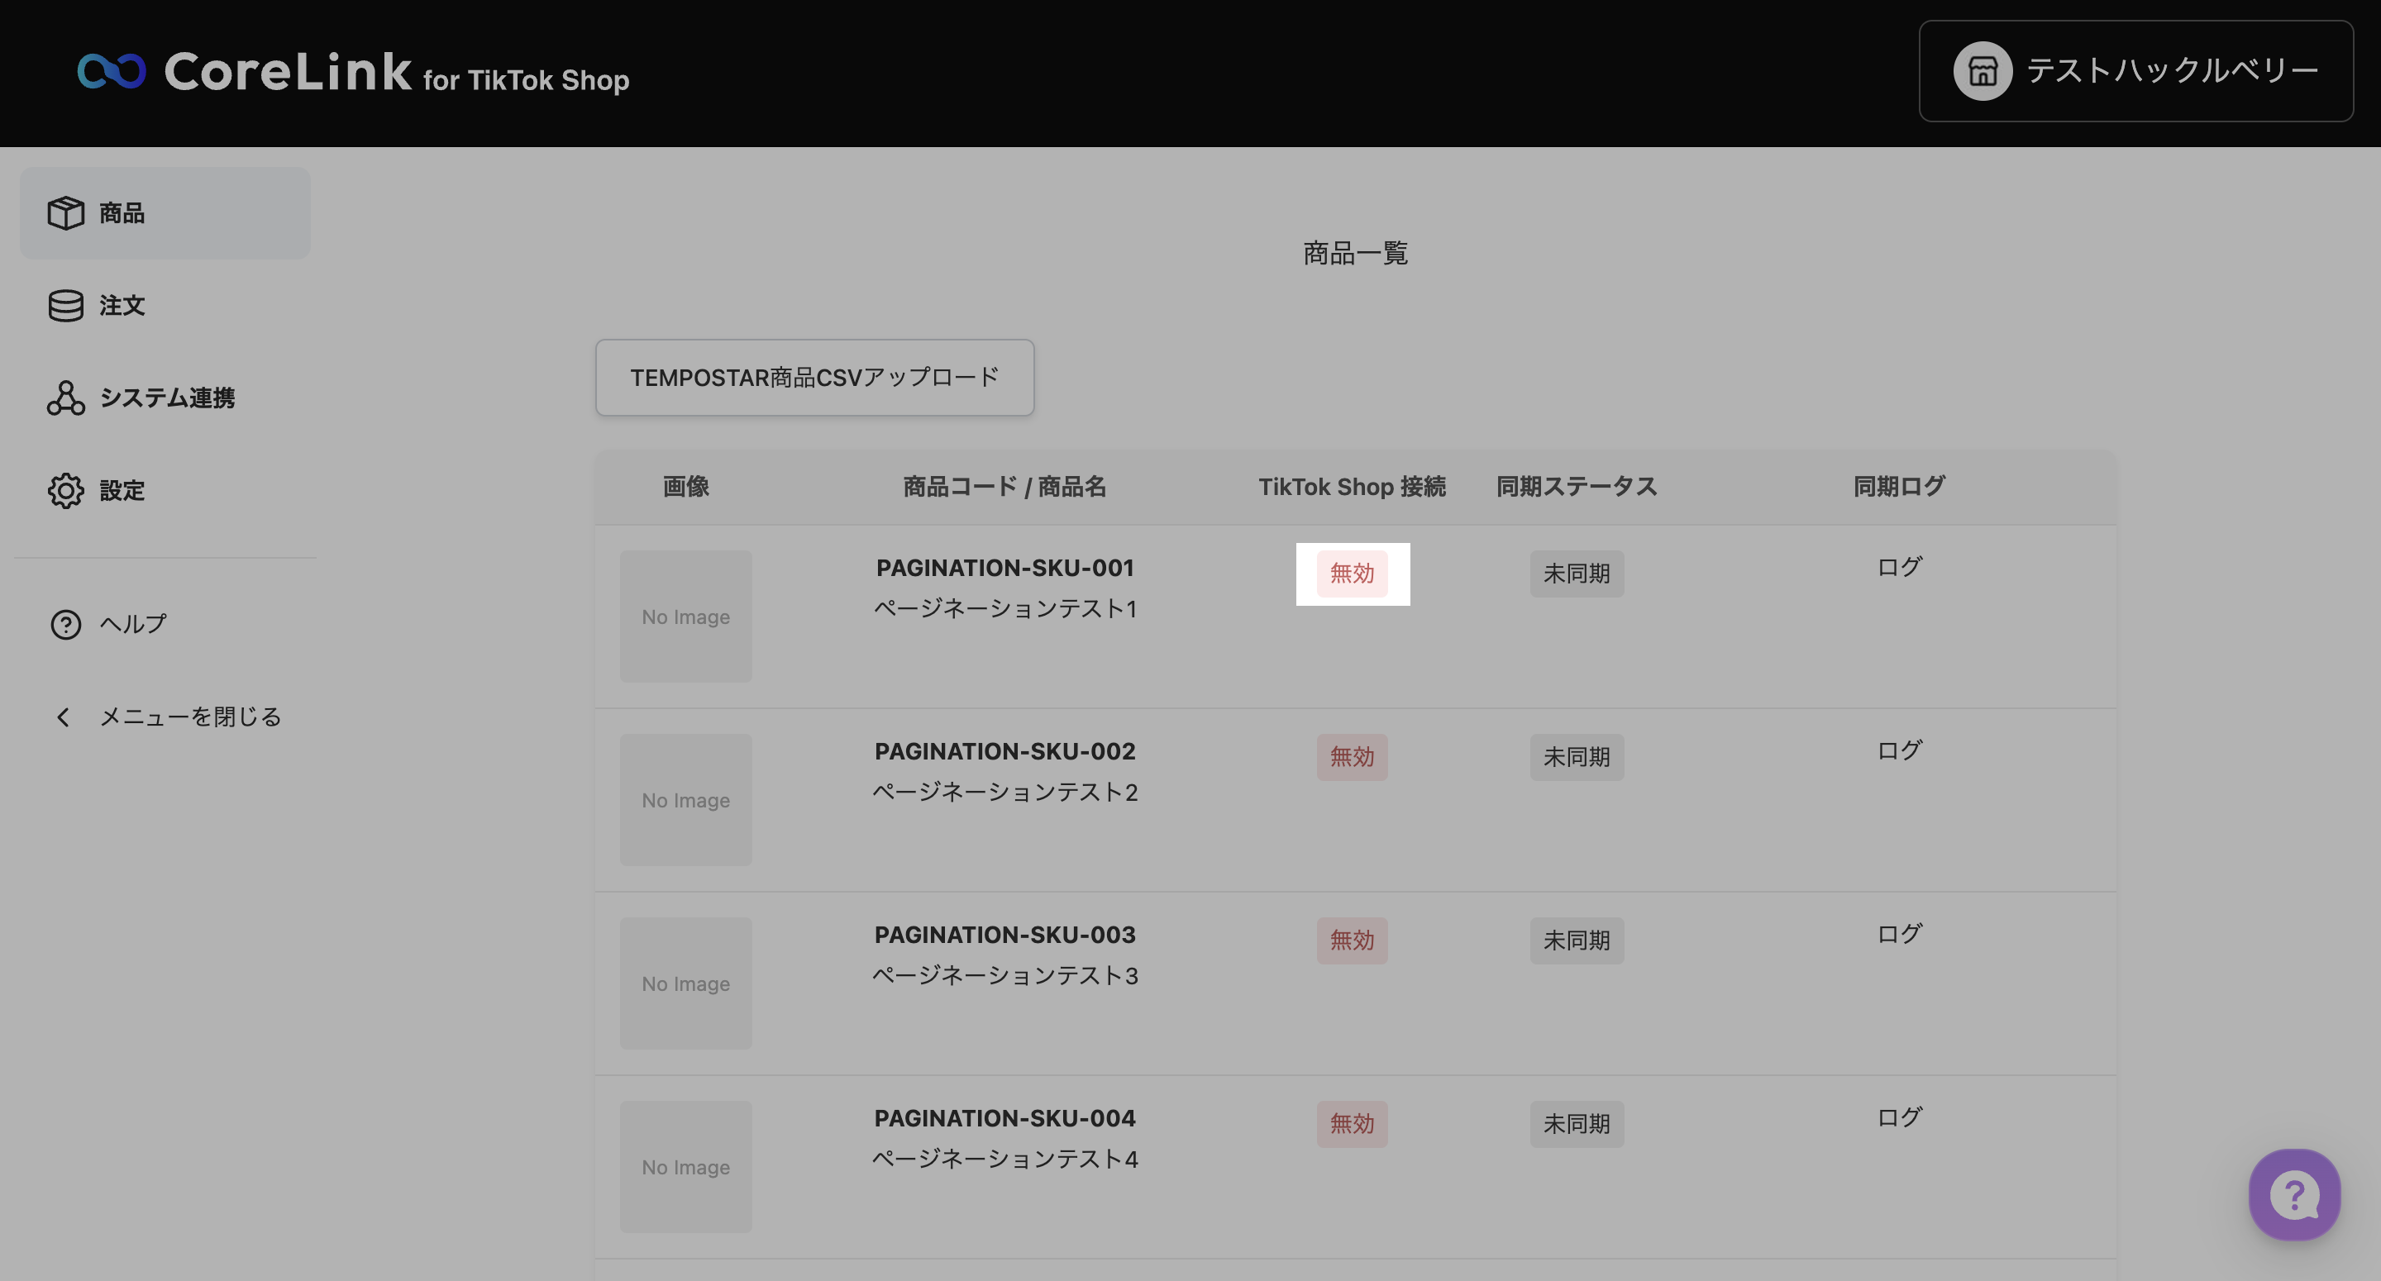Click TEMPOSTAR商品CSVアップロード button
The height and width of the screenshot is (1281, 2381).
814,377
